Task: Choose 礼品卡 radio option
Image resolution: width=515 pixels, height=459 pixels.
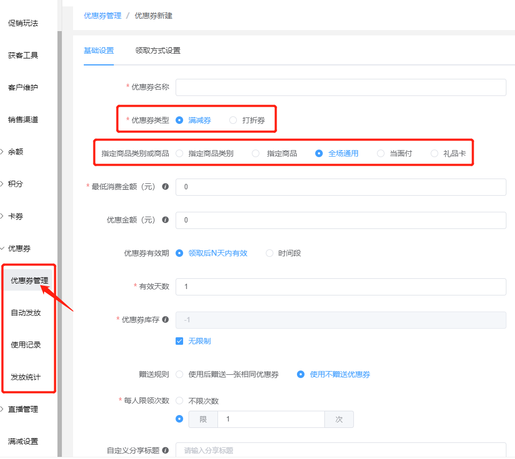Action: click(434, 153)
